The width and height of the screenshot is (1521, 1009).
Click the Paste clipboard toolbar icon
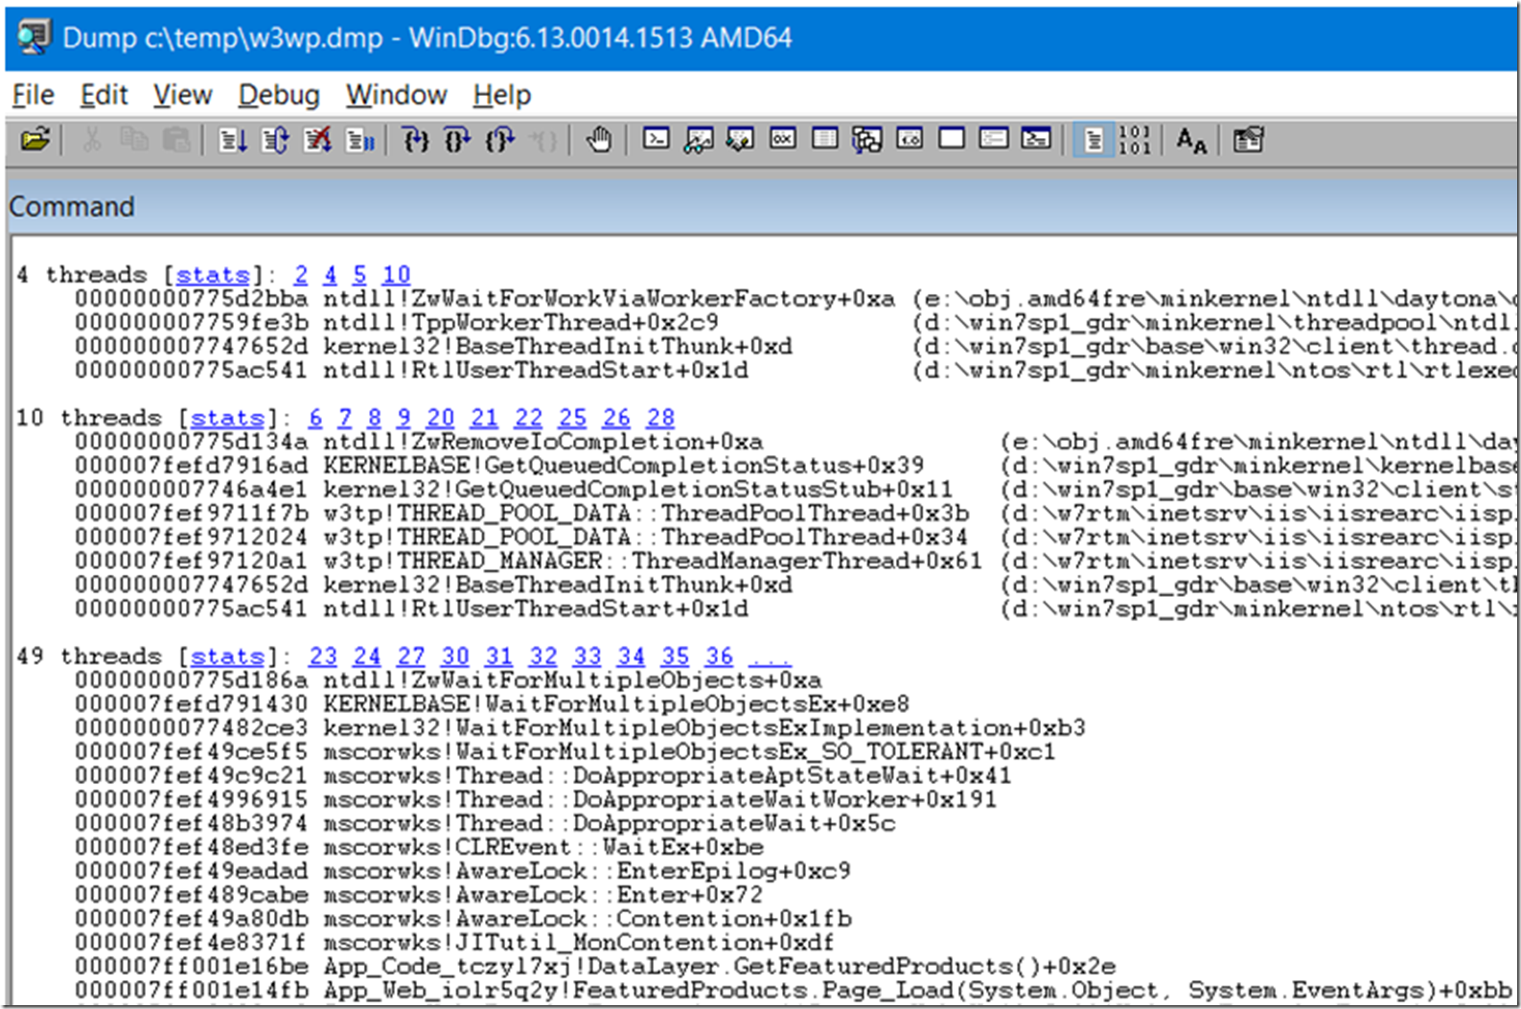tap(176, 140)
